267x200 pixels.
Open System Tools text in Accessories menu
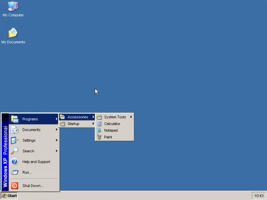point(115,117)
